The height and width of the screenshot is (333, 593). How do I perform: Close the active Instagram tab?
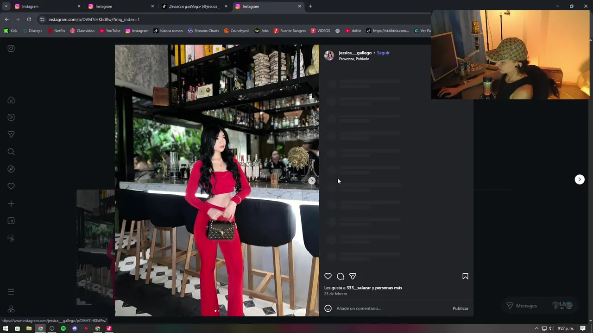(x=300, y=6)
